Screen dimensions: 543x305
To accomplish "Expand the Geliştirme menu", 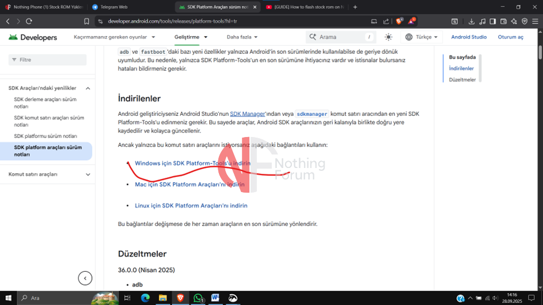I will click(190, 37).
